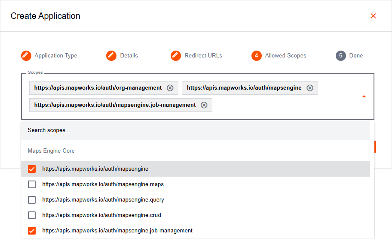Select the Done step label
This screenshot has width=392, height=241.
356,56
